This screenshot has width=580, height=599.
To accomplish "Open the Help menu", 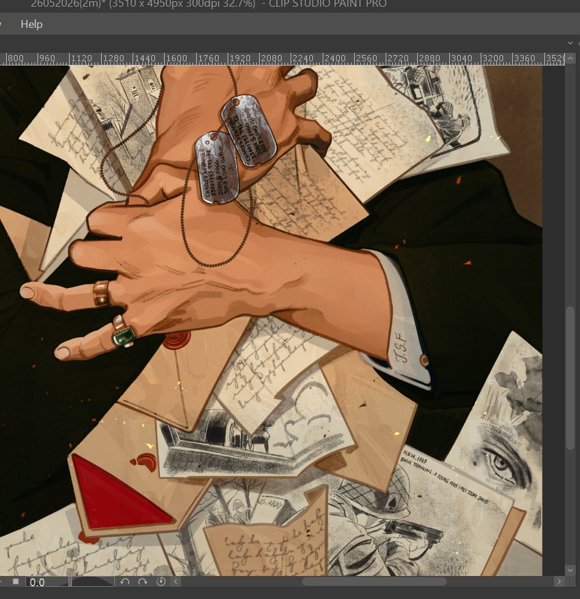I will pyautogui.click(x=31, y=24).
